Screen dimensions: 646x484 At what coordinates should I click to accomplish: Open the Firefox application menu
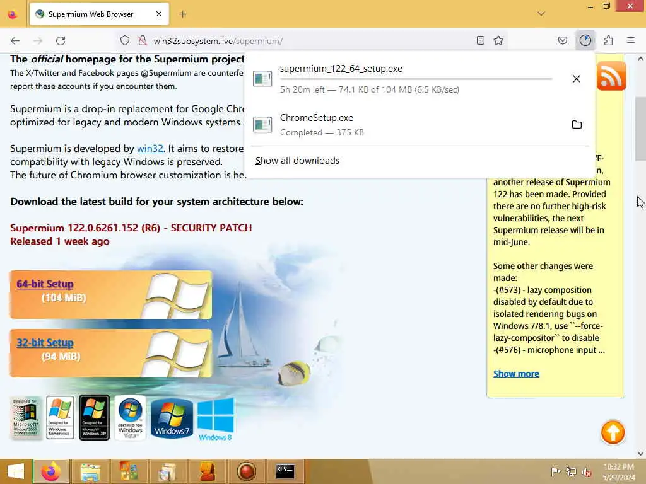[631, 40]
